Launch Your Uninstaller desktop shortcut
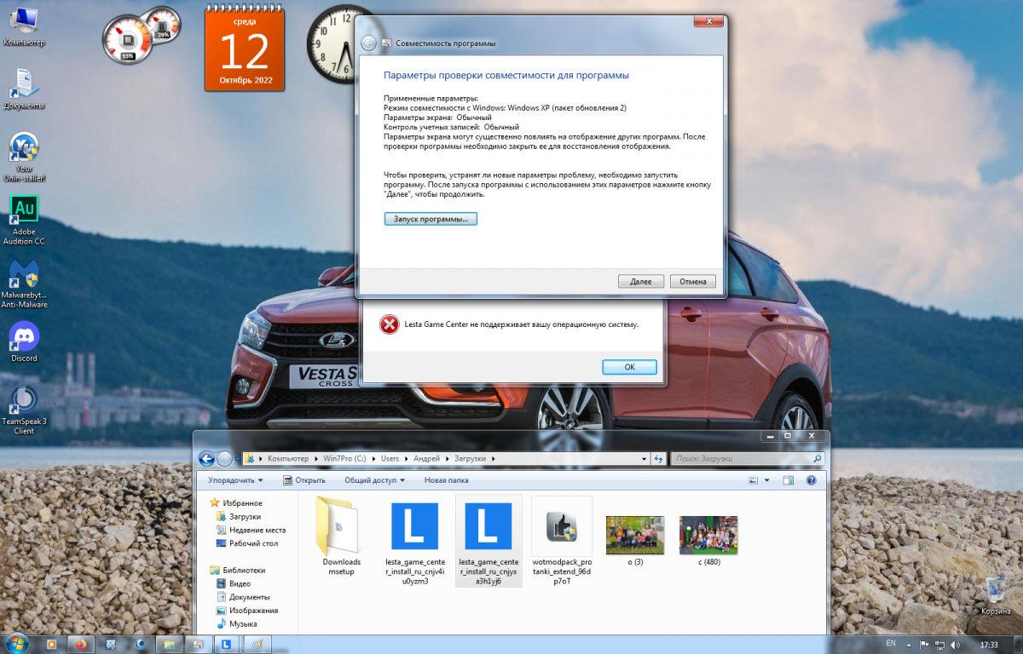 (24, 158)
